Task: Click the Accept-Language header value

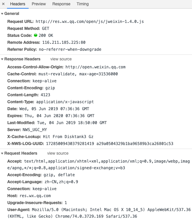Action: (61, 182)
